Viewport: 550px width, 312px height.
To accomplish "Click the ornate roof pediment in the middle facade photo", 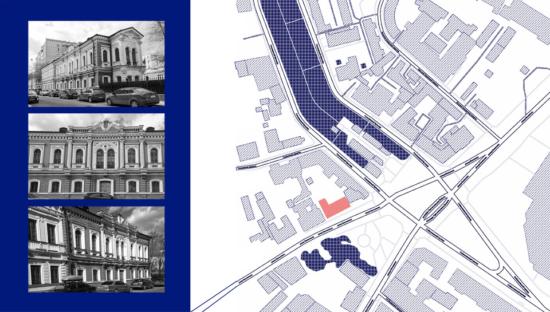I will pos(107,125).
